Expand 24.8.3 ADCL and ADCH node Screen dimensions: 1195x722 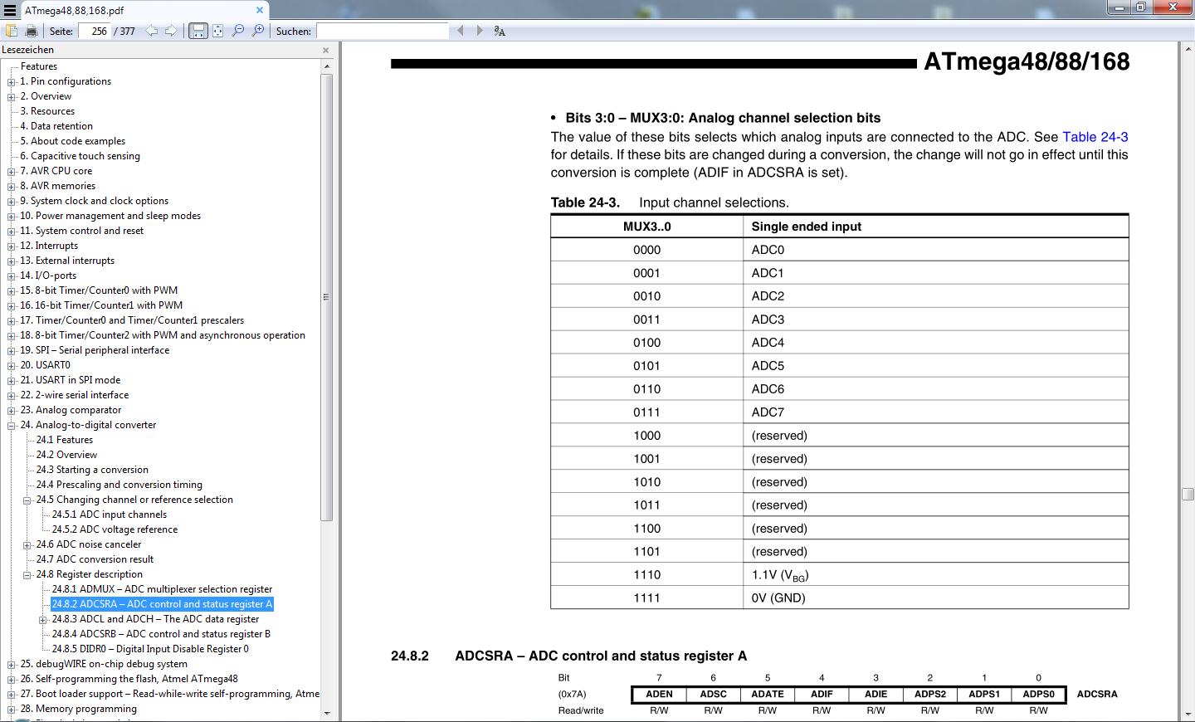click(43, 619)
